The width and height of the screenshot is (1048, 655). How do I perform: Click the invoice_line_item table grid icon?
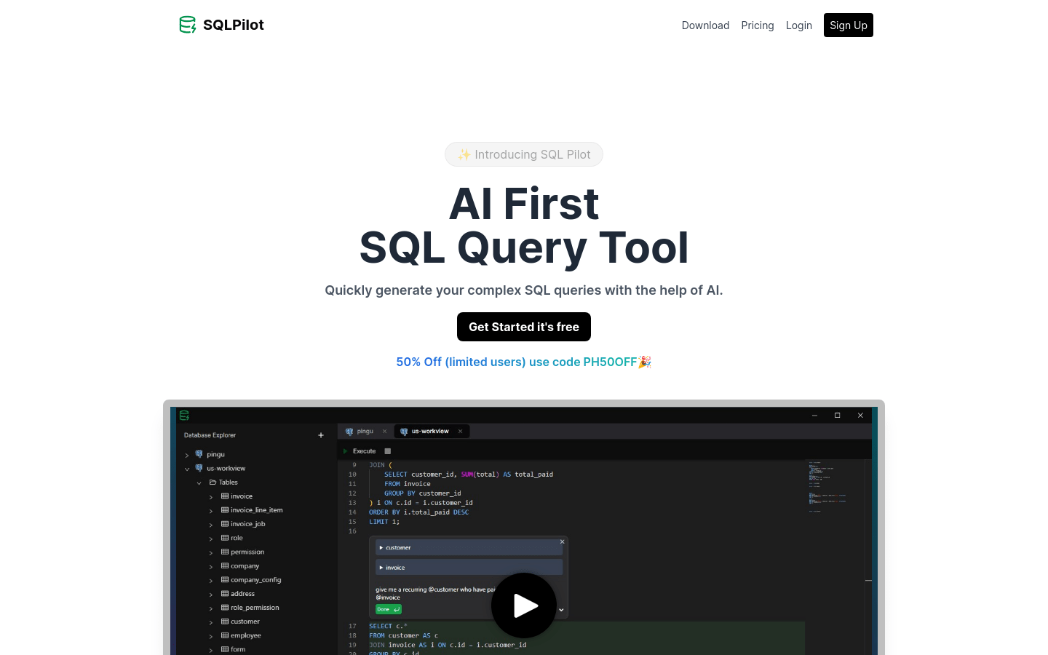pyautogui.click(x=225, y=509)
